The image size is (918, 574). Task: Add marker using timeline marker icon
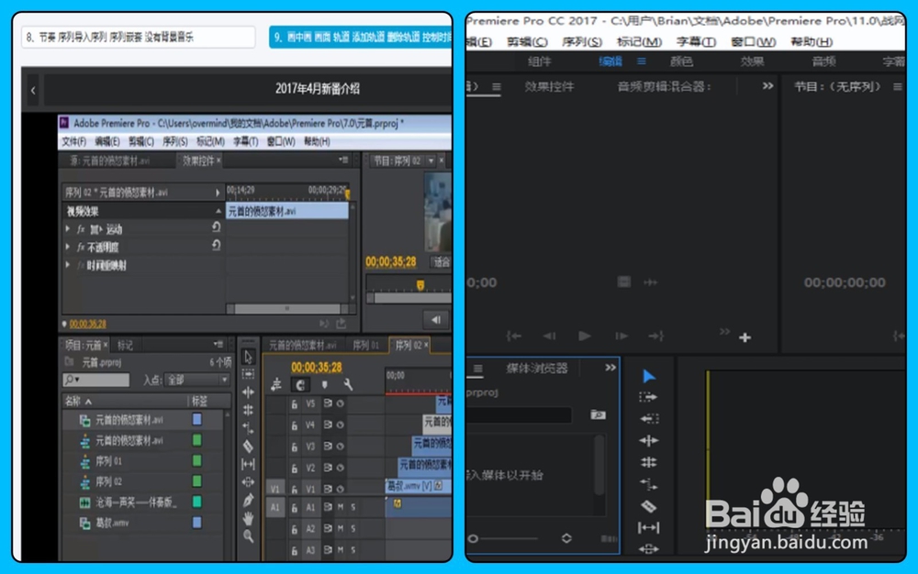324,384
